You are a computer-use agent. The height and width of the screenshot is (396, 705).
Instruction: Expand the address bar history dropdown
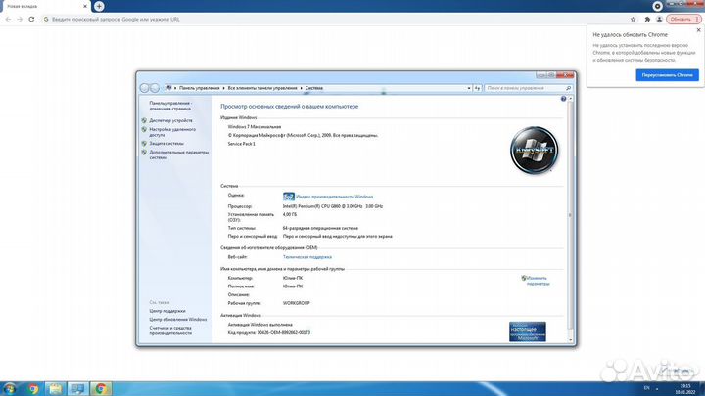click(467, 88)
